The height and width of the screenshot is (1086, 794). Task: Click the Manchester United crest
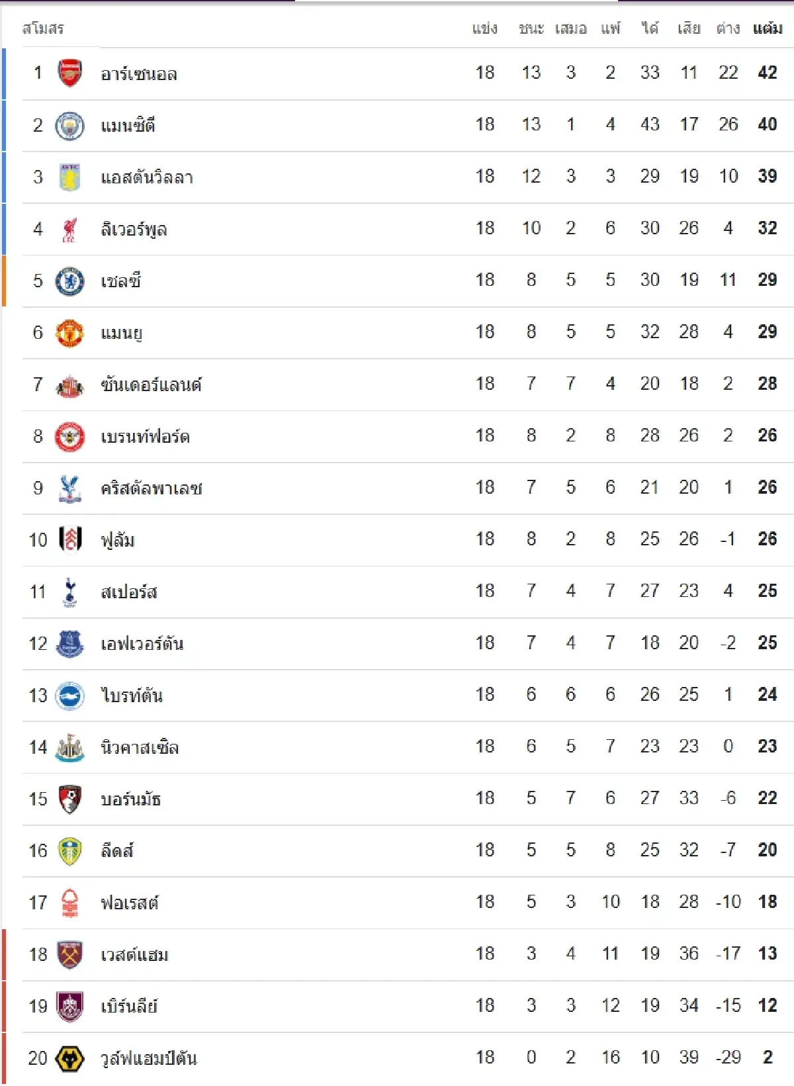(x=69, y=332)
